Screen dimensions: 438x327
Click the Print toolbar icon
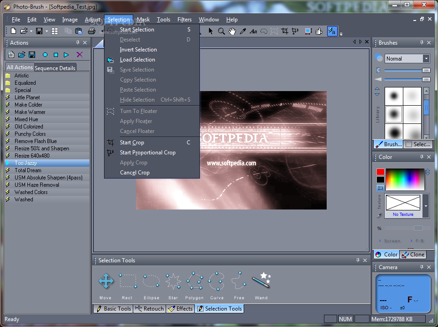pyautogui.click(x=91, y=31)
